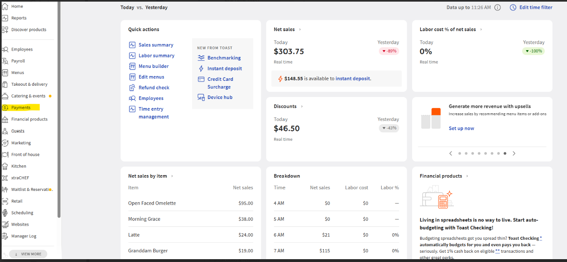Go to previous upsell carousel slide
This screenshot has width=567, height=262.
451,153
